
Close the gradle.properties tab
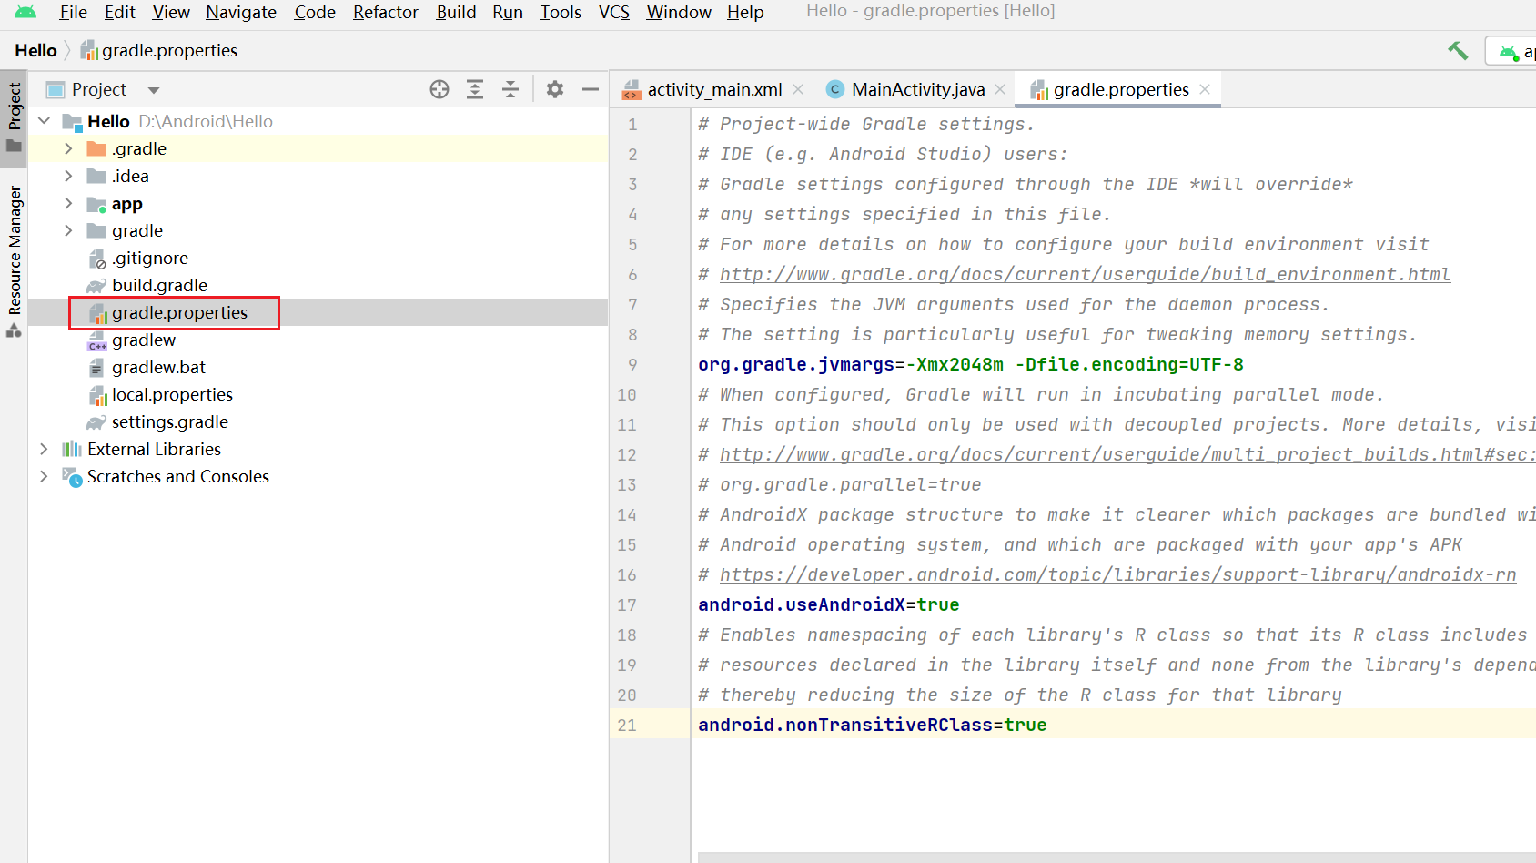[1205, 89]
